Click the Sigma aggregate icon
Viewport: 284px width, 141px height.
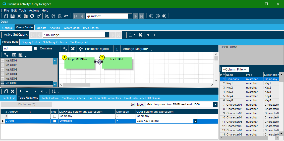point(117,49)
